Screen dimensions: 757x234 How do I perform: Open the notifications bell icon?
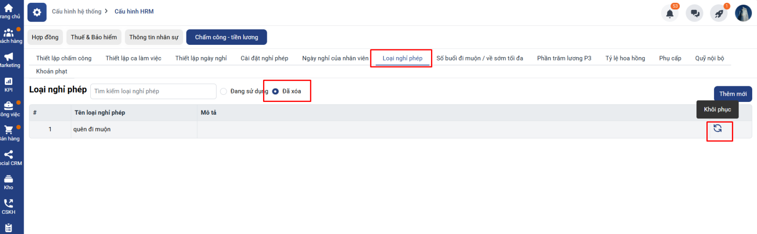(669, 13)
